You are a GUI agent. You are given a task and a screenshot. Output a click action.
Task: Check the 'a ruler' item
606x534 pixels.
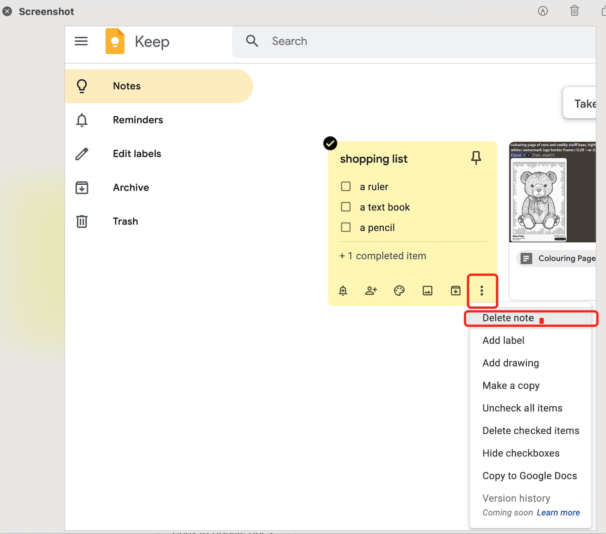coord(345,186)
